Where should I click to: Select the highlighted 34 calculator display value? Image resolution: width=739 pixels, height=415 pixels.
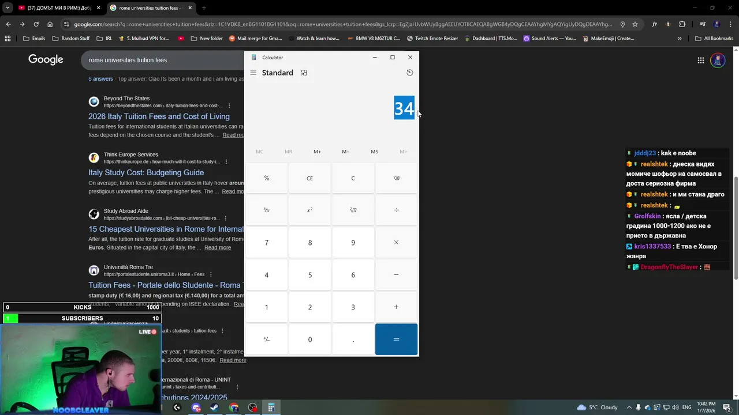[x=404, y=108]
